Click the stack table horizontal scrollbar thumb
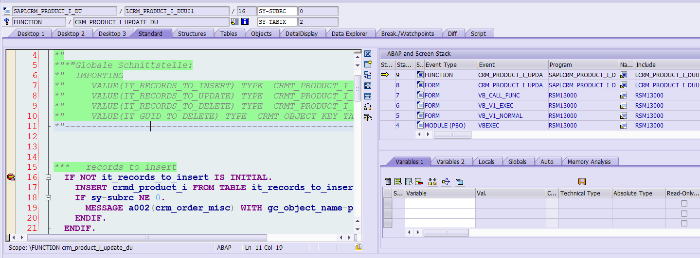700x258 pixels. click(452, 135)
